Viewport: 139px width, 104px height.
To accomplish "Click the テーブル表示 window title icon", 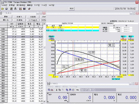I will click(1, 13).
